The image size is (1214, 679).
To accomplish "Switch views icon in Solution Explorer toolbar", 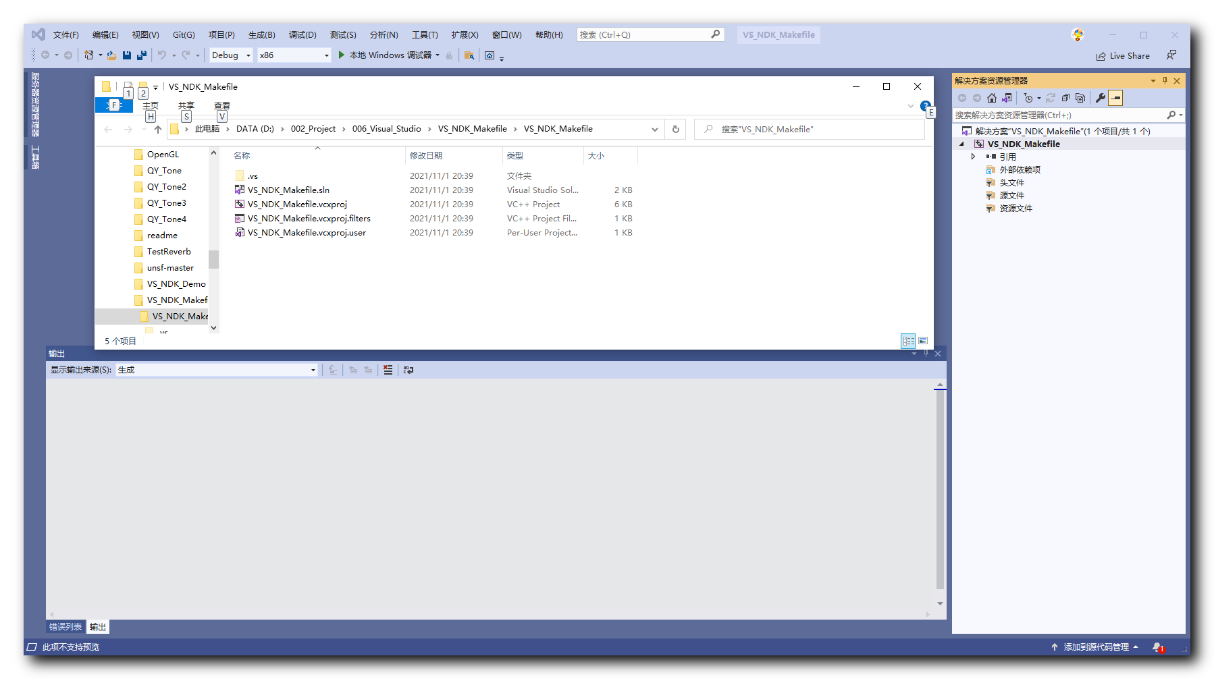I will click(x=1007, y=98).
